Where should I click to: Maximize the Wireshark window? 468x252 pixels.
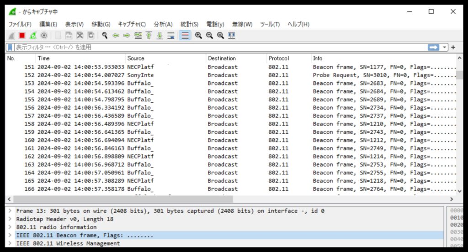click(x=431, y=11)
